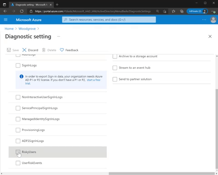Check Stream to an event hub
The height and width of the screenshot is (175, 218).
tap(115, 68)
